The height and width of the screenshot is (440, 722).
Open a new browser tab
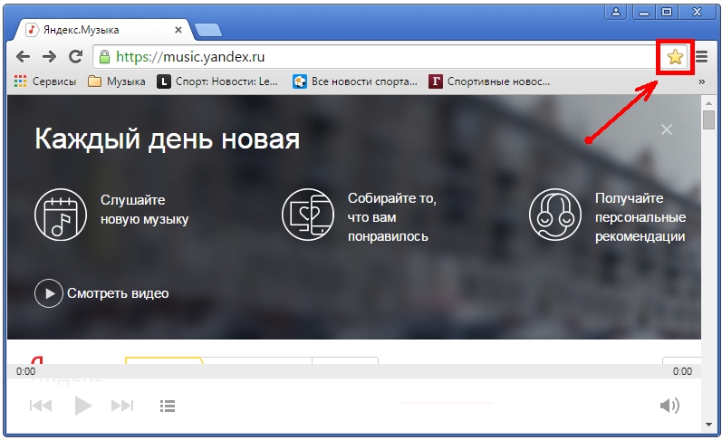pyautogui.click(x=208, y=30)
